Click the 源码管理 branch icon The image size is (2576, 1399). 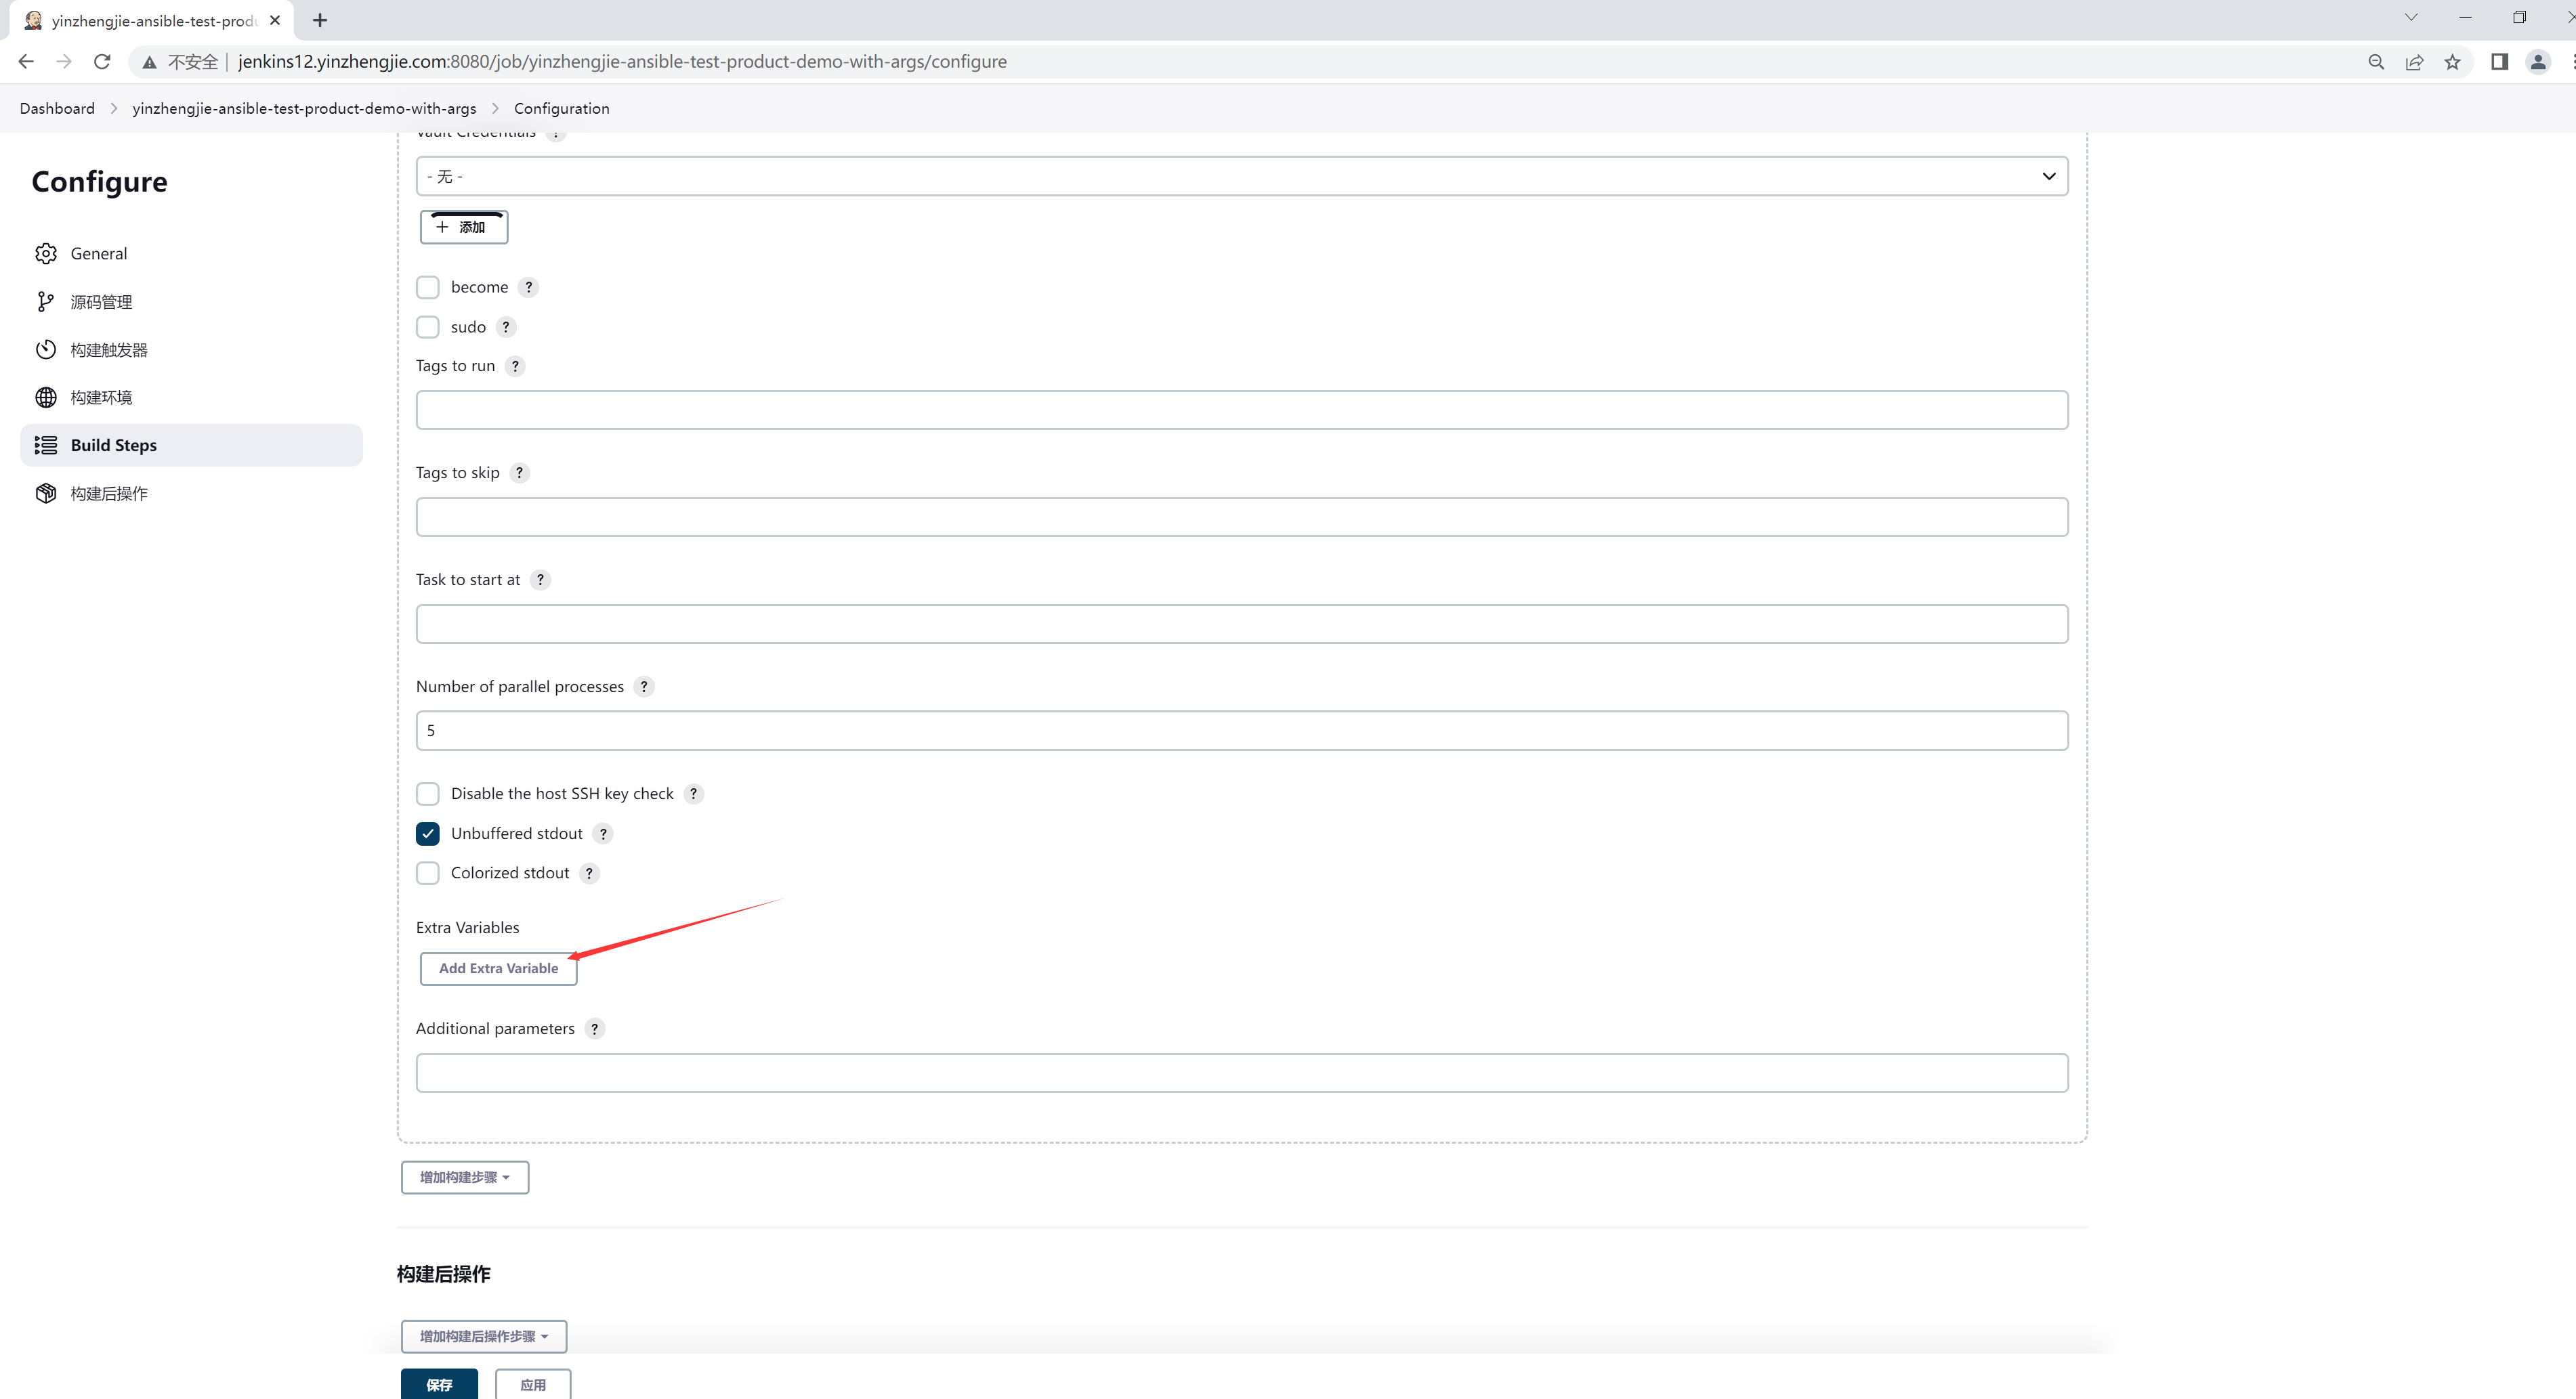pyautogui.click(x=46, y=302)
